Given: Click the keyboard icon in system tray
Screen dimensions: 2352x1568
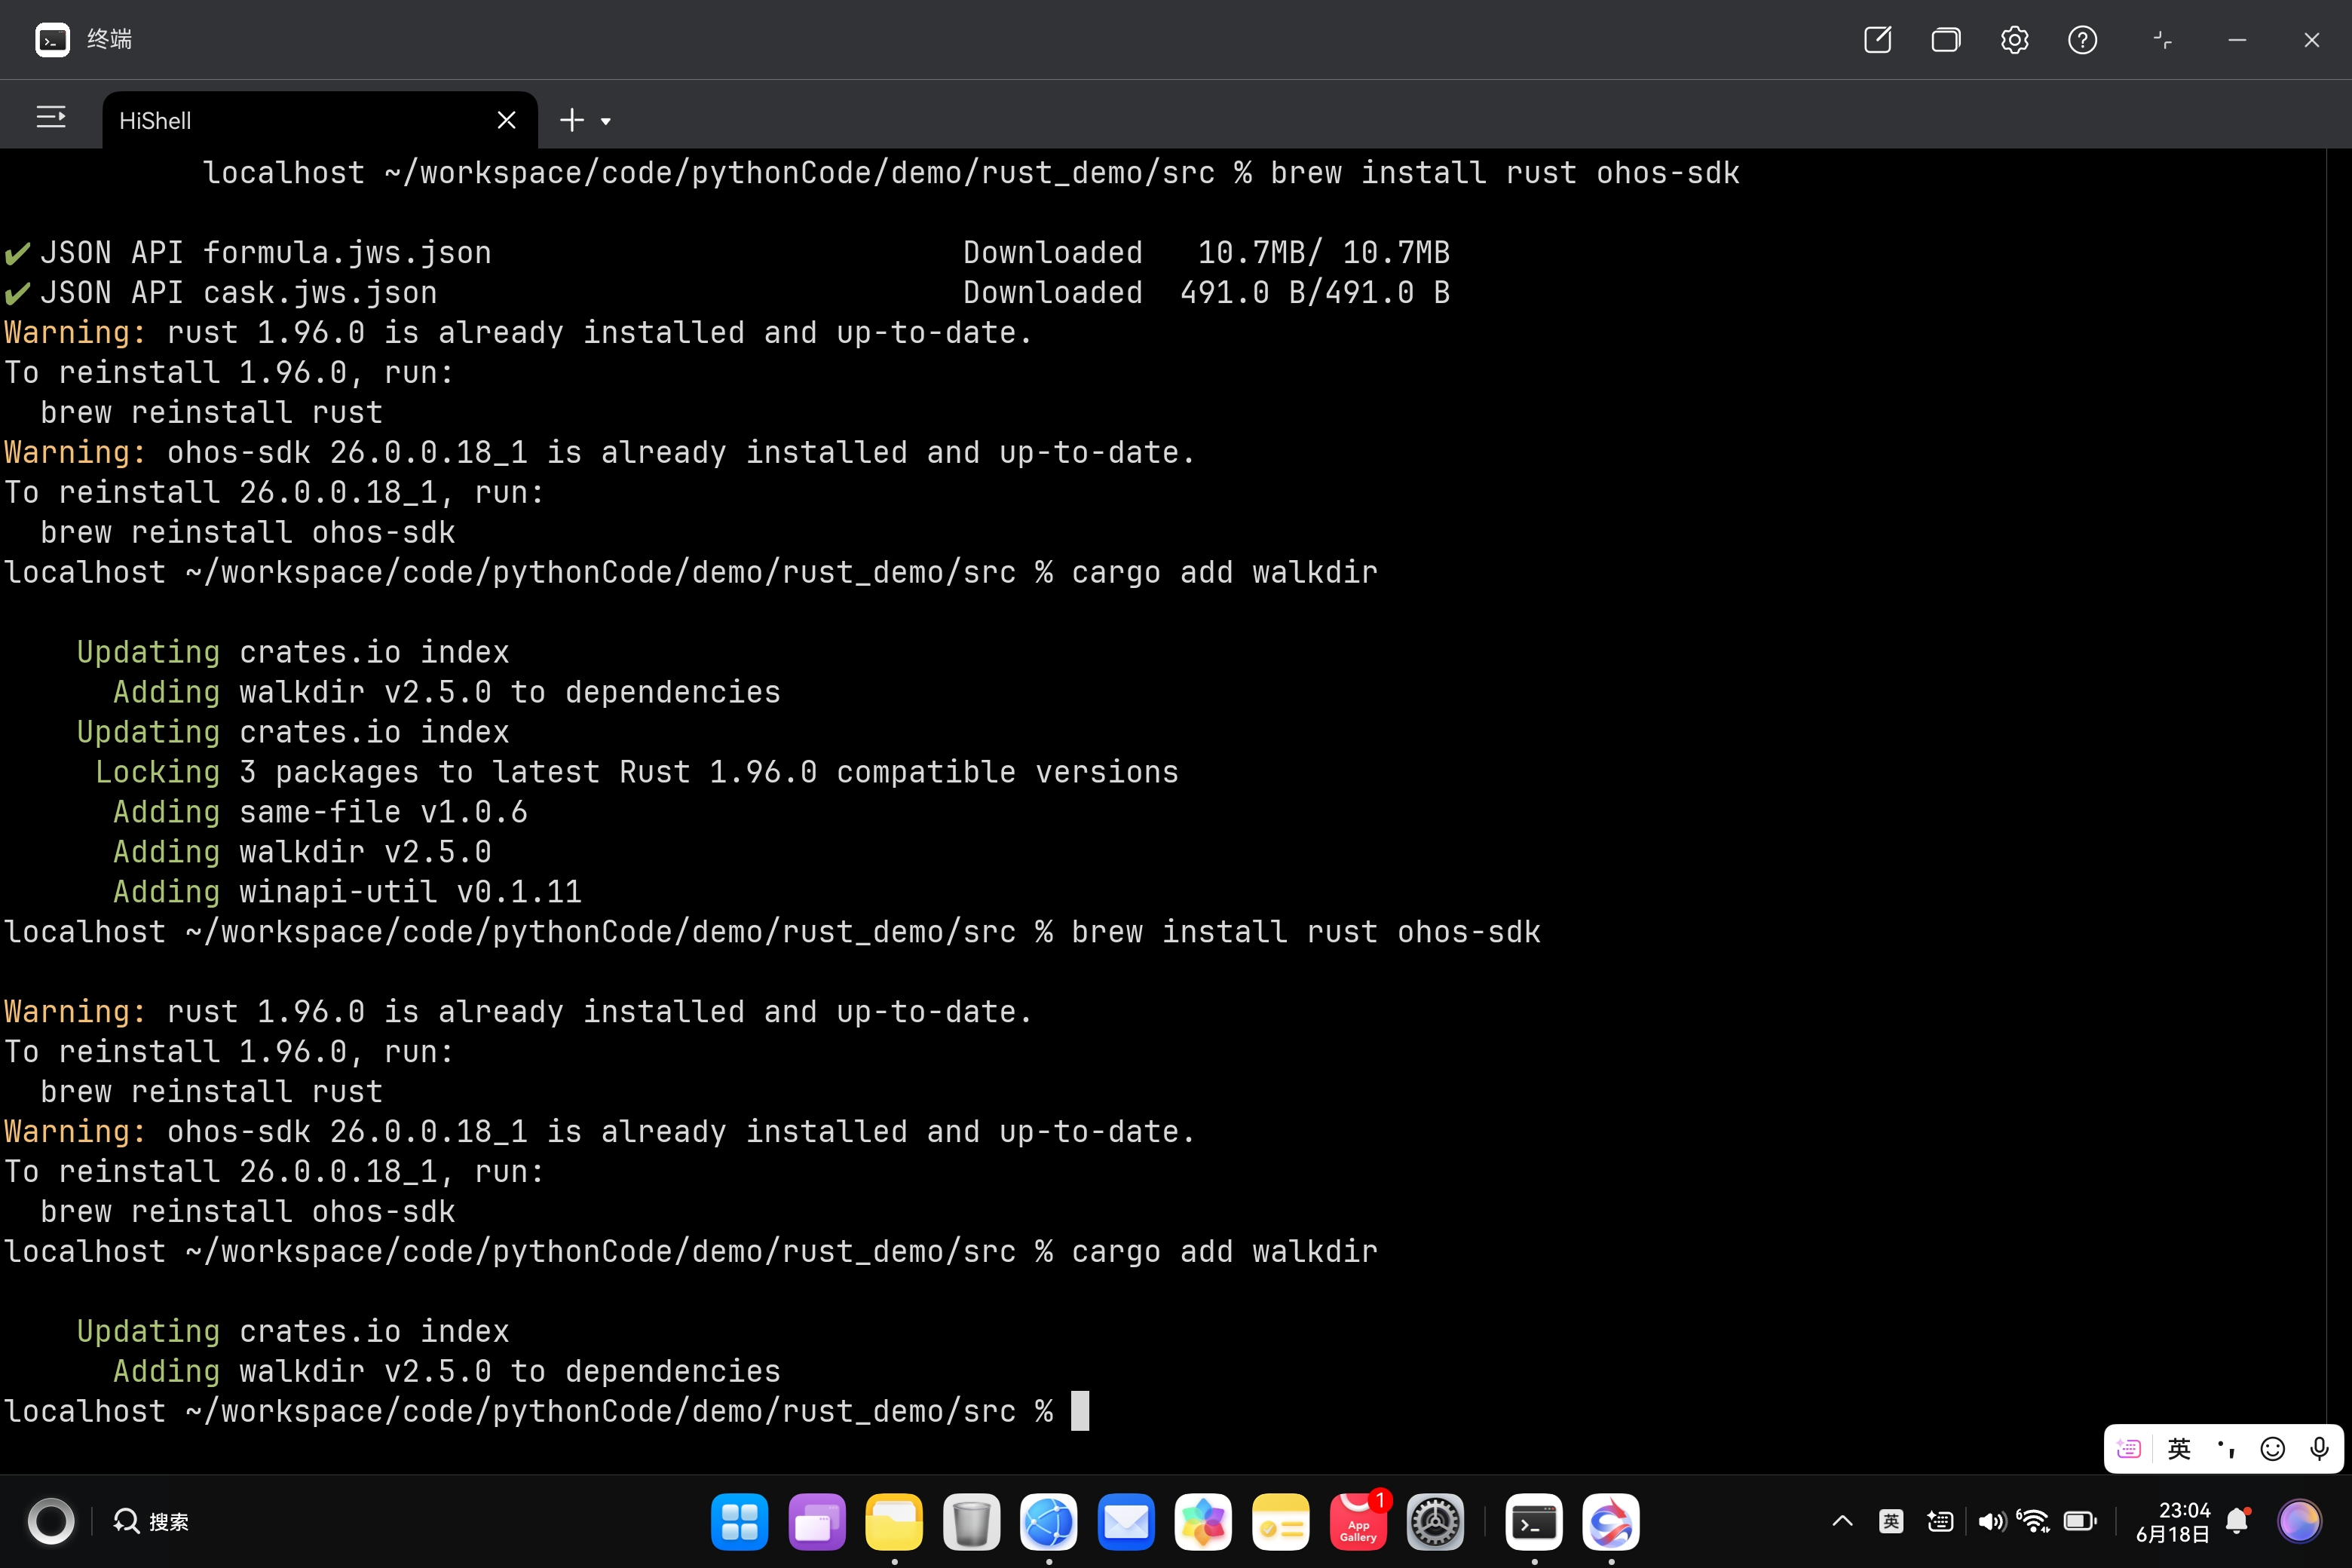Looking at the screenshot, I should pos(1940,1521).
